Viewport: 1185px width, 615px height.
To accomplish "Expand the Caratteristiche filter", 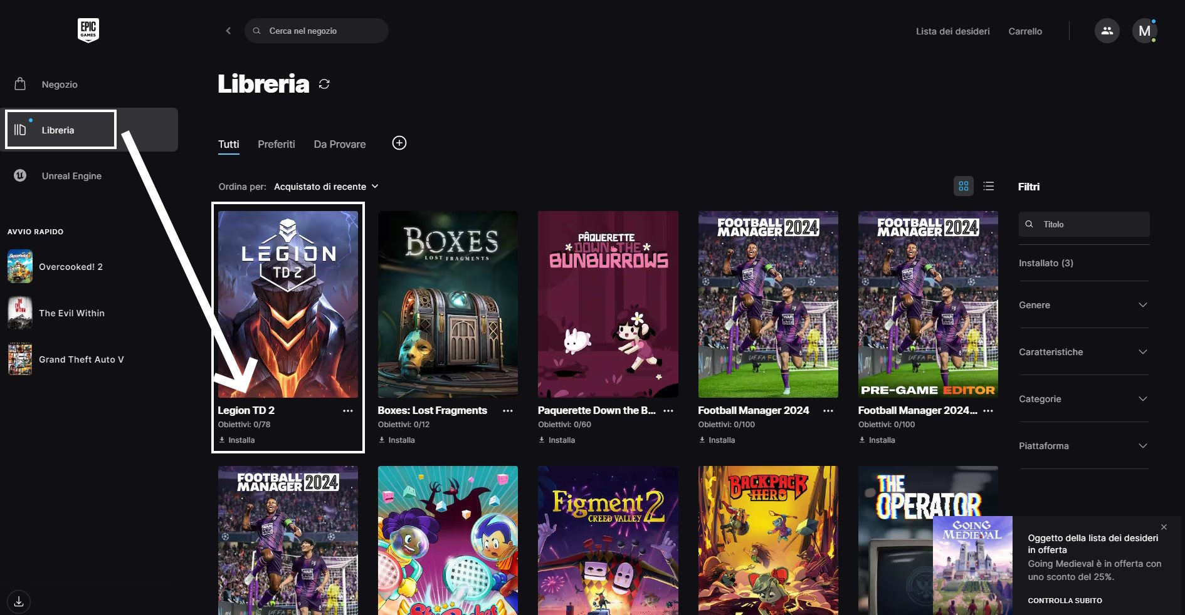I will 1083,352.
